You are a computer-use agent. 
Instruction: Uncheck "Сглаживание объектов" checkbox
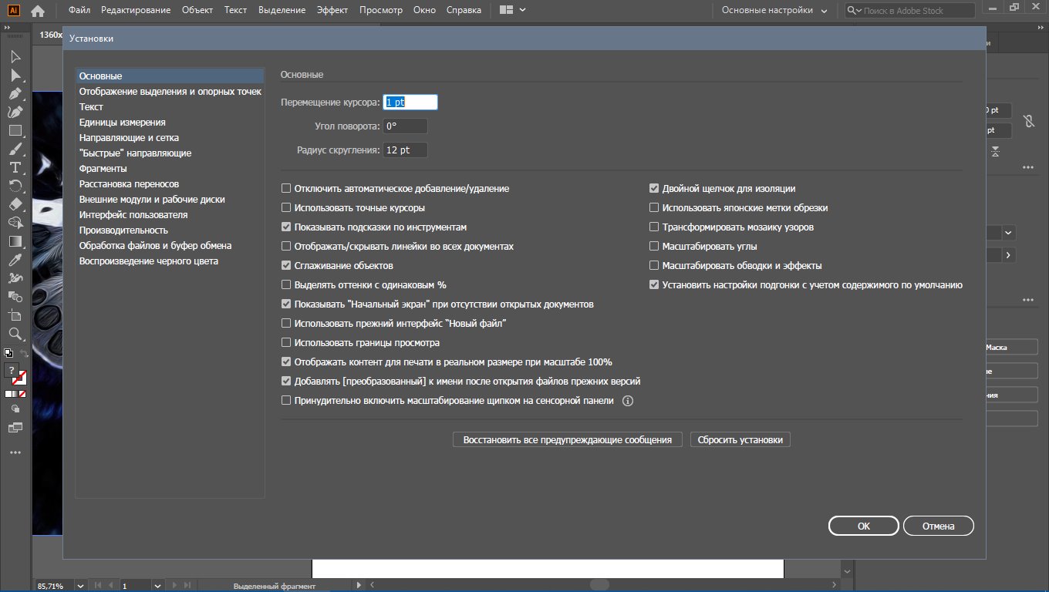[286, 266]
